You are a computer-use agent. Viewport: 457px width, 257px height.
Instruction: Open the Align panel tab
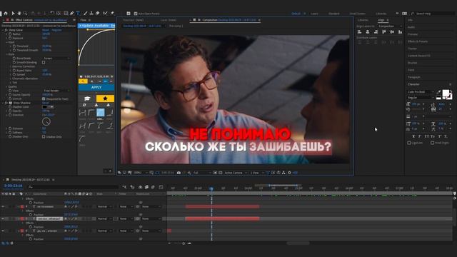[381, 20]
